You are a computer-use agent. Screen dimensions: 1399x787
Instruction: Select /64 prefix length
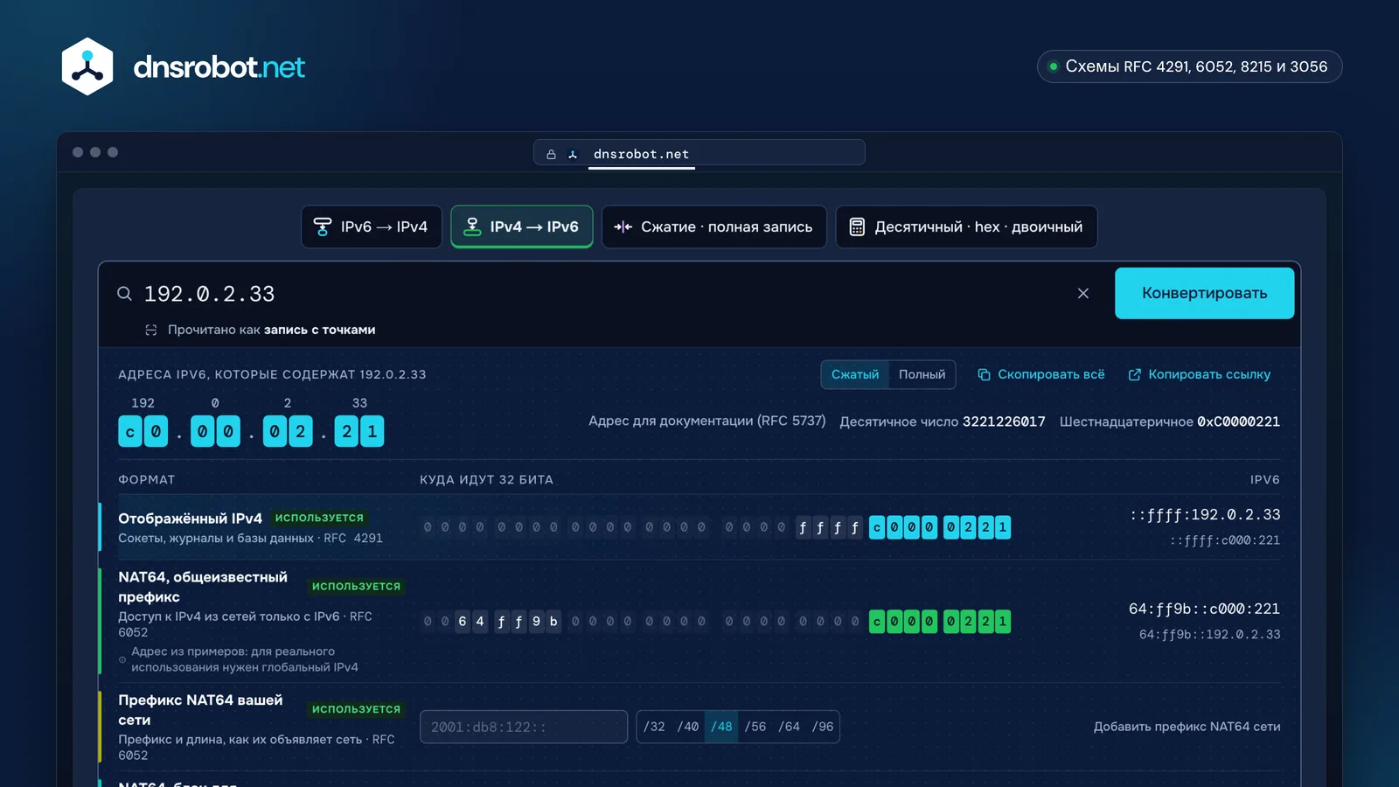[790, 727]
